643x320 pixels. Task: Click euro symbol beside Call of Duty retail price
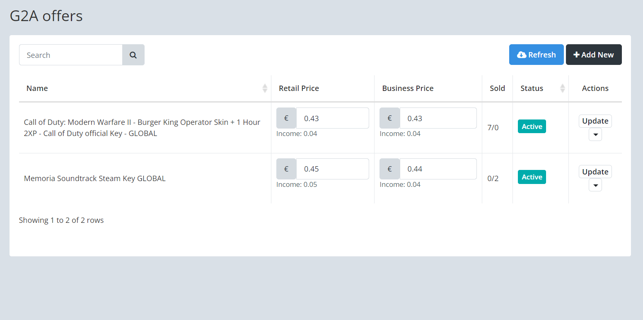coord(286,118)
